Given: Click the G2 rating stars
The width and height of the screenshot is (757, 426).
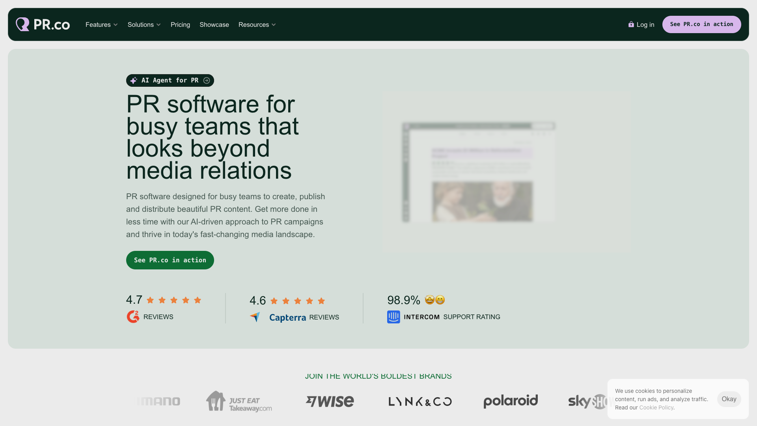Looking at the screenshot, I should click(174, 300).
